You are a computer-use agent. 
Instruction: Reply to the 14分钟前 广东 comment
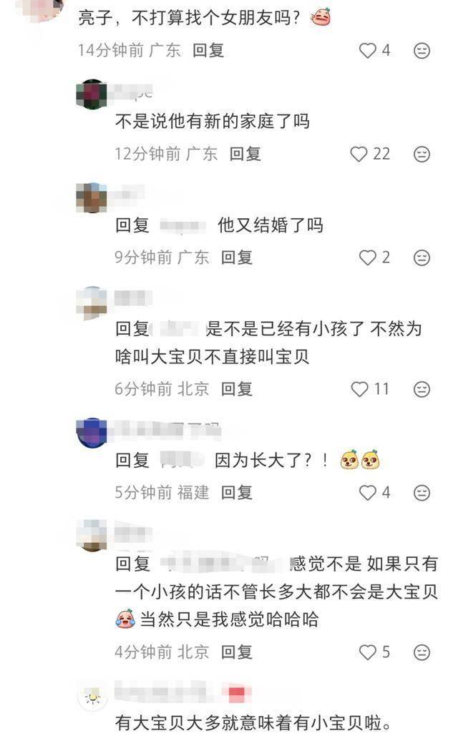click(208, 50)
